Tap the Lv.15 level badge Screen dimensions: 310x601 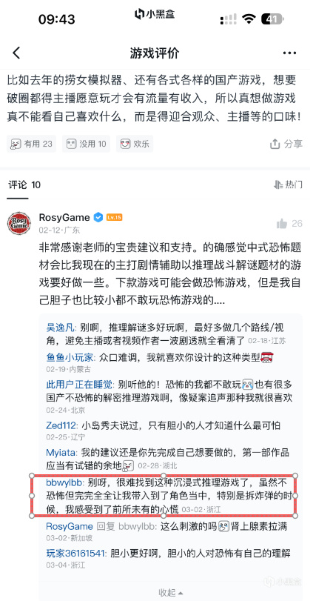114,217
